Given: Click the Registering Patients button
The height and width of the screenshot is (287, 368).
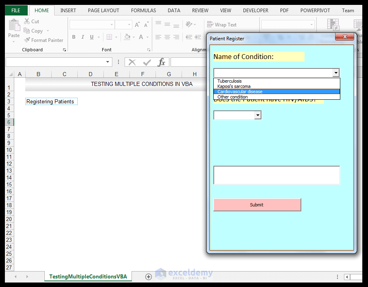Looking at the screenshot, I should (51, 101).
